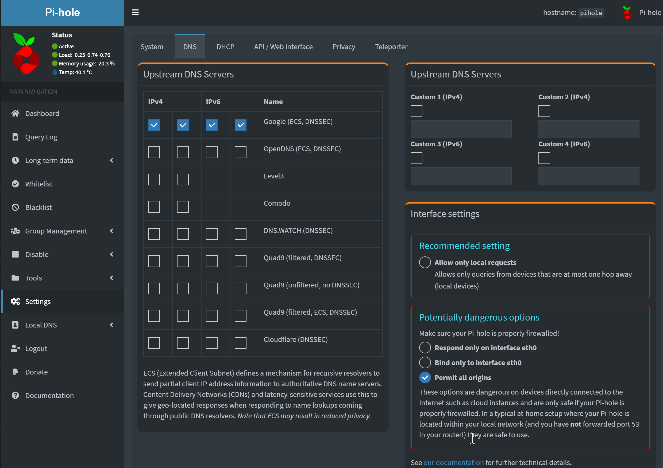Click the hamburger sidebar toggle icon
This screenshot has height=468, width=663.
(135, 12)
